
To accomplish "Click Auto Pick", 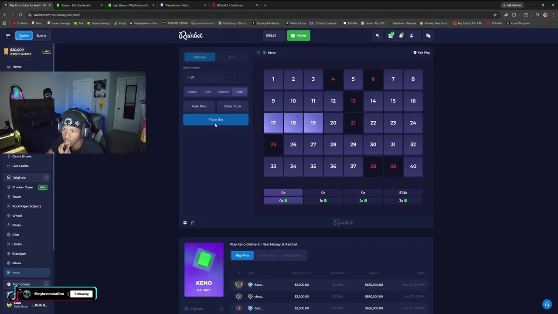I will pyautogui.click(x=199, y=106).
